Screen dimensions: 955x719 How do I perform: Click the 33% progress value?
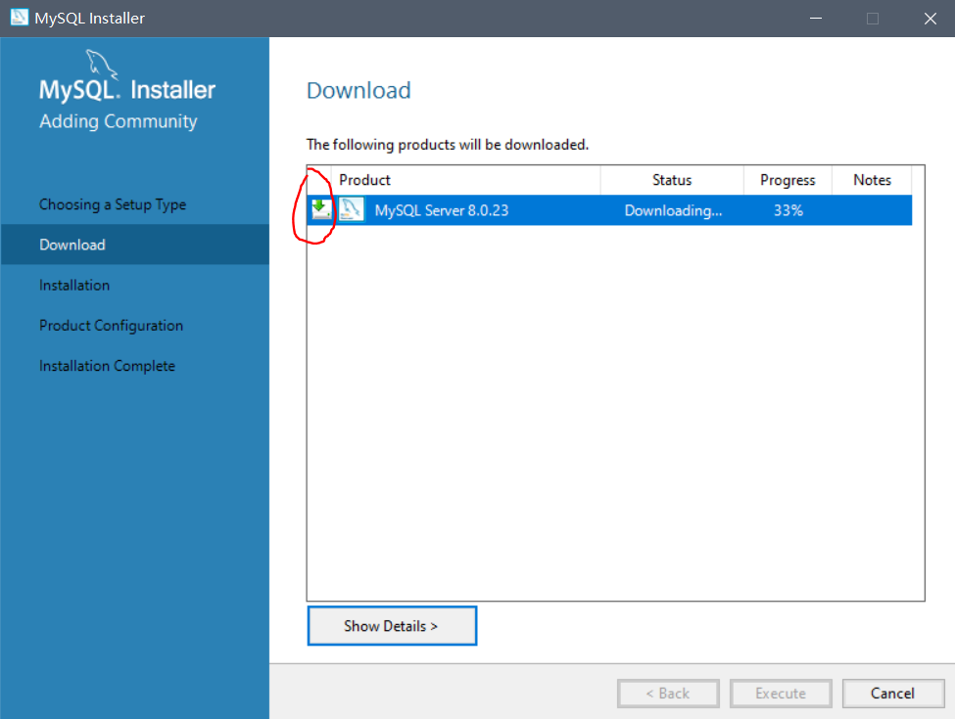click(788, 210)
